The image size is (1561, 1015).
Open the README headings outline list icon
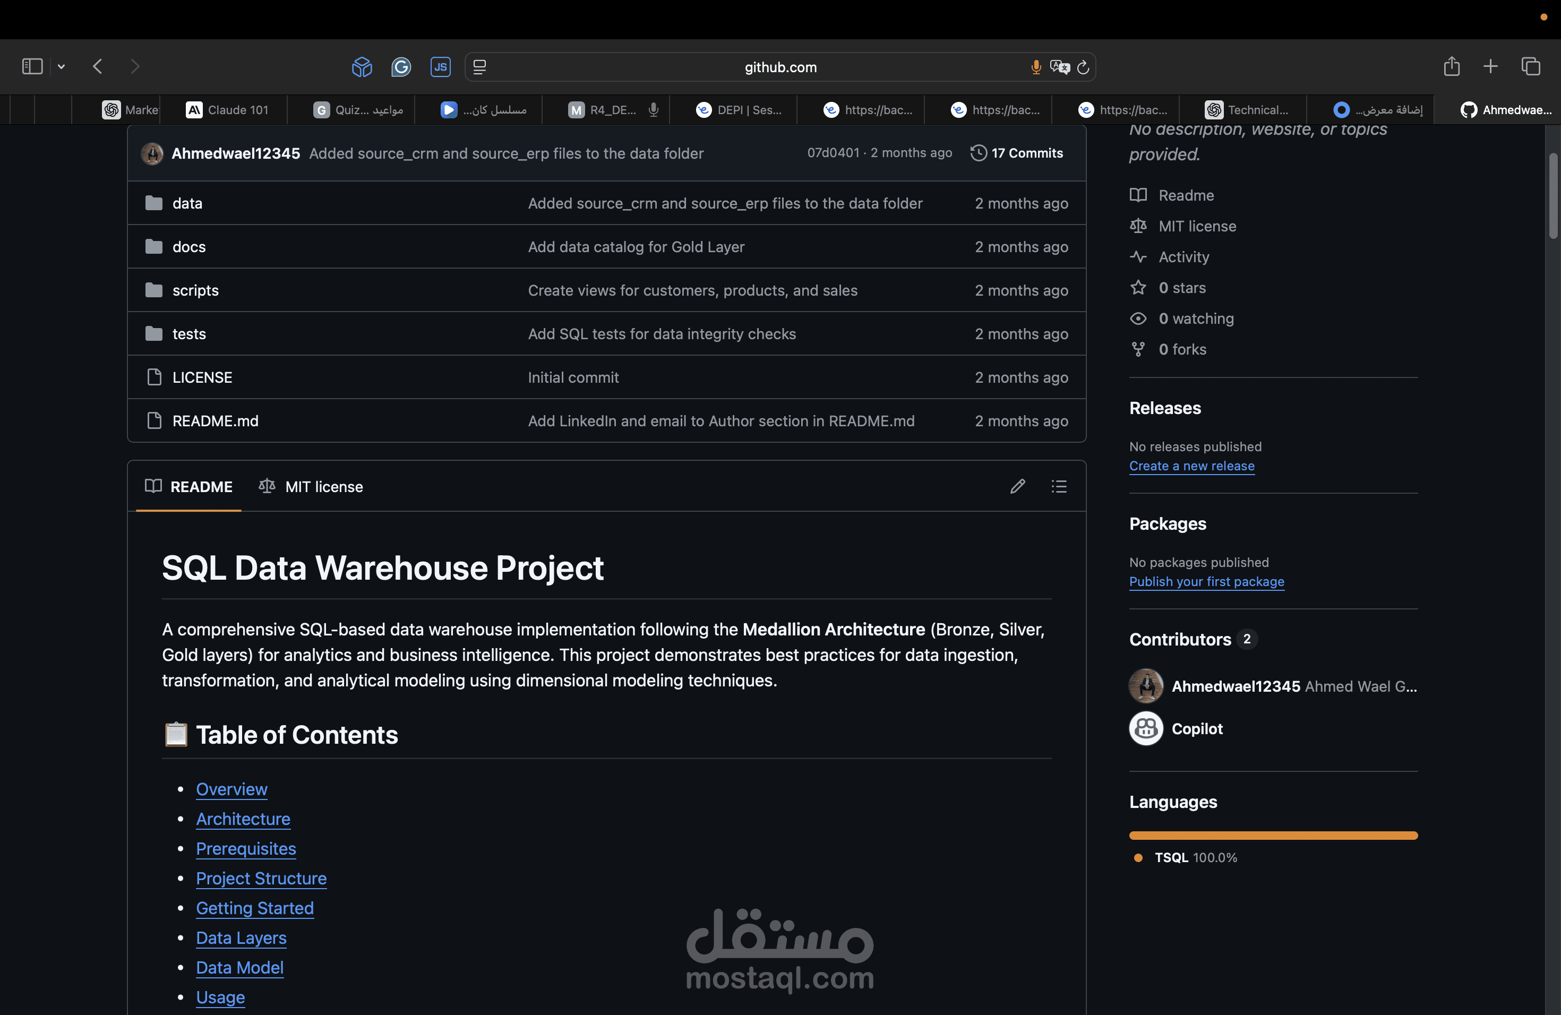(1059, 486)
